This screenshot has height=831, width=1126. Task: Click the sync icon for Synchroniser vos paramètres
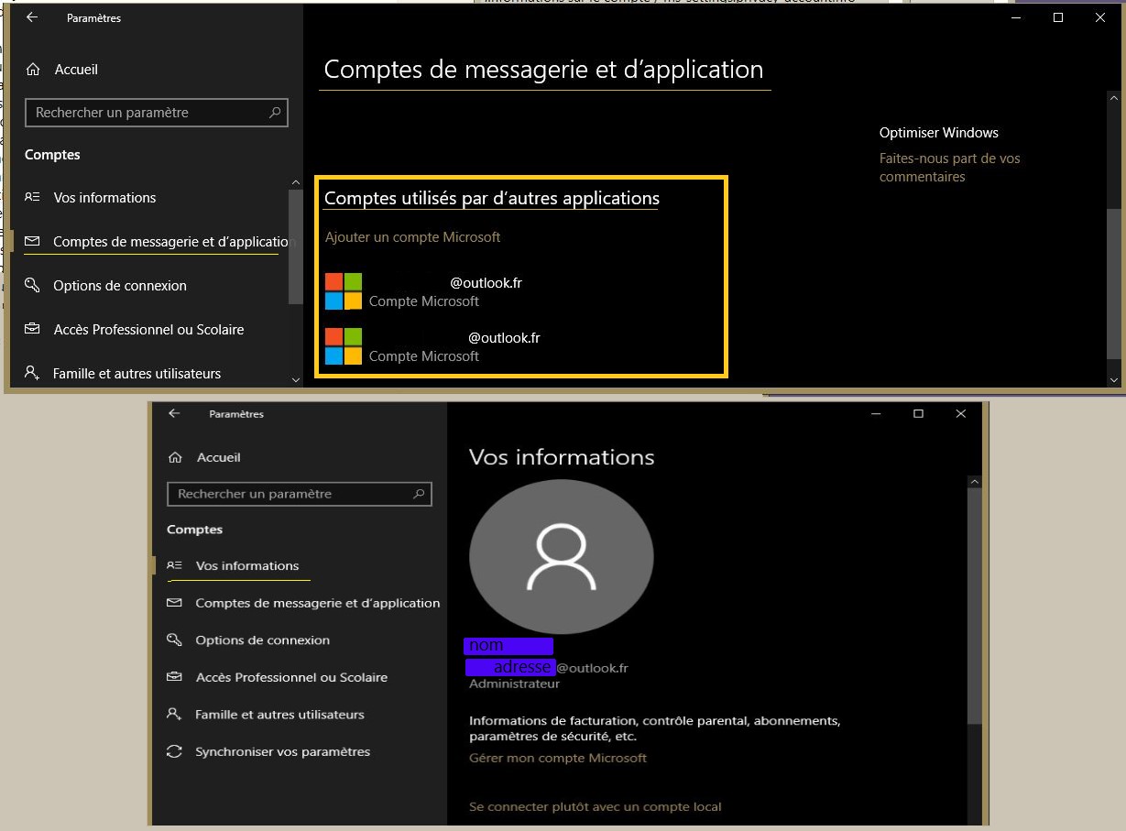(174, 751)
